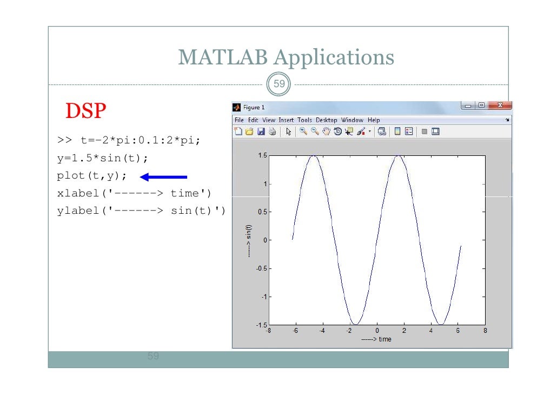Click the code line starting with xlabel
Viewport: 557px width, 394px height.
134,193
